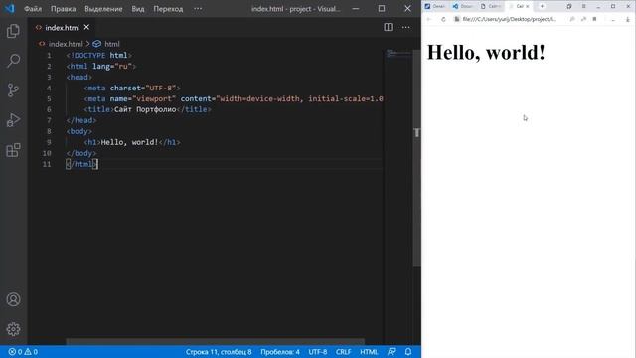Open the Manage gear menu
The height and width of the screenshot is (358, 636).
tap(13, 329)
